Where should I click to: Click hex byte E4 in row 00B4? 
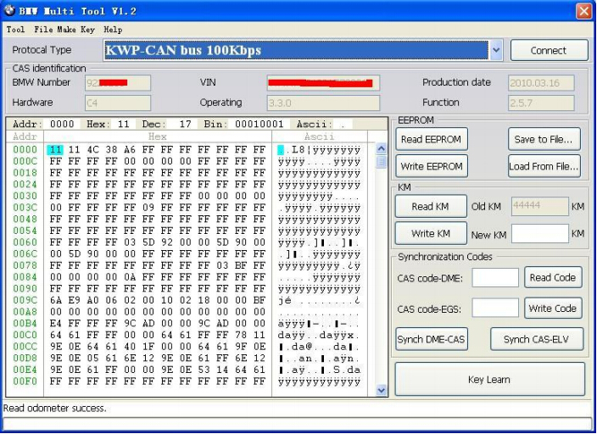(x=56, y=323)
